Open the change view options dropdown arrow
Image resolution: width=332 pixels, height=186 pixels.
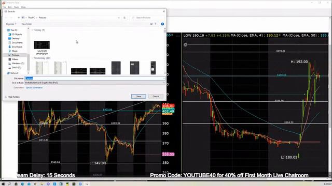click(x=156, y=24)
